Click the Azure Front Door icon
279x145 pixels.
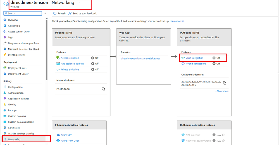tap(58, 141)
